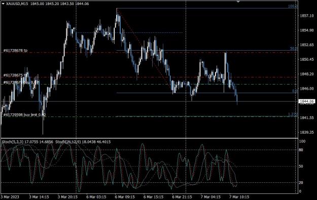Click the Stoch(26,12,9) indicator label
317x200 pixels.
point(83,142)
